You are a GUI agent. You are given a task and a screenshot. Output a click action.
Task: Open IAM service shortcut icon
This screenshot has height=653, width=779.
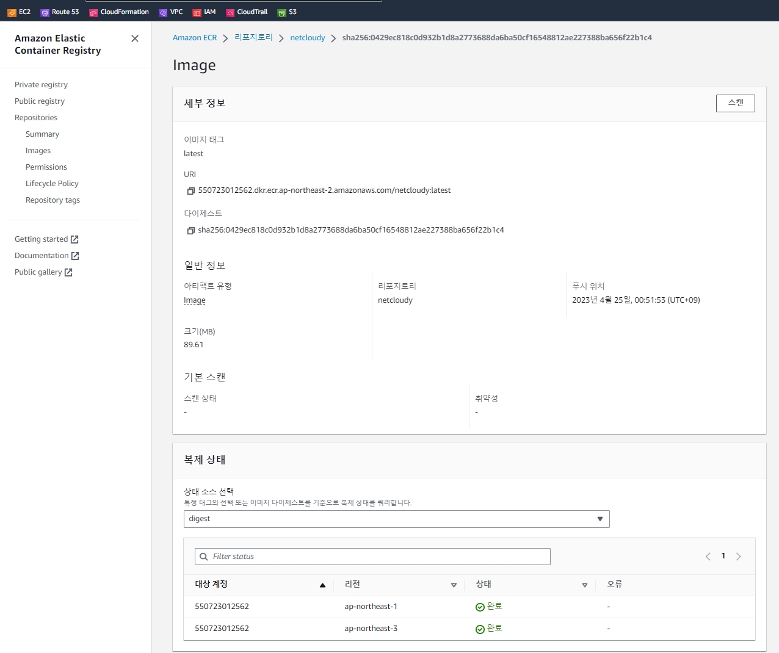197,12
